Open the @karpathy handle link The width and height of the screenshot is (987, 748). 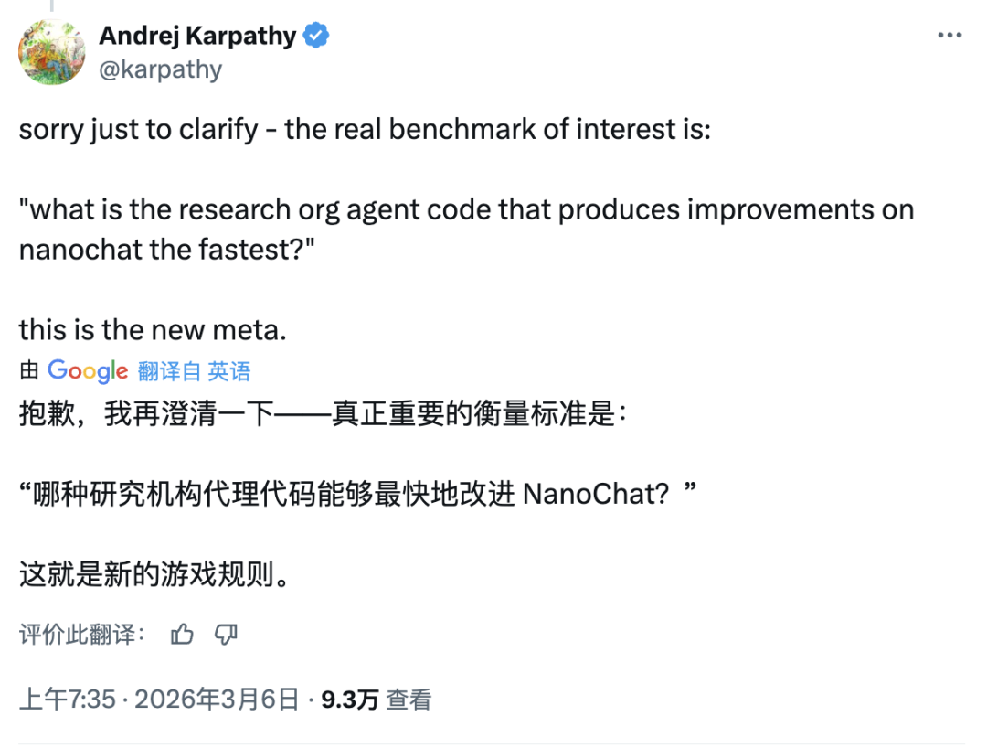tap(160, 69)
